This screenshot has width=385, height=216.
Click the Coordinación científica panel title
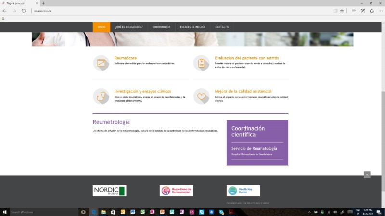click(248, 132)
